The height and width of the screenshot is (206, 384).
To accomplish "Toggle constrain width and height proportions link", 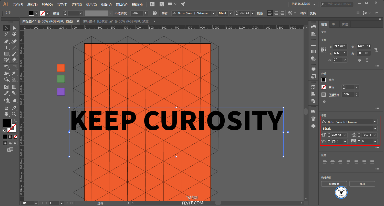I will click(x=376, y=50).
